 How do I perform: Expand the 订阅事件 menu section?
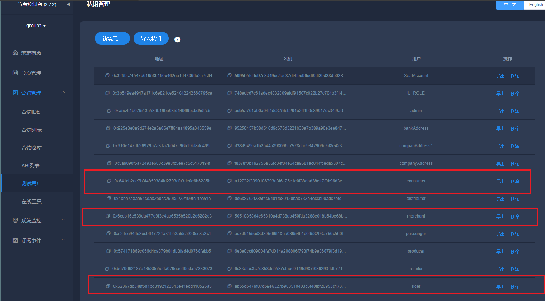click(63, 240)
